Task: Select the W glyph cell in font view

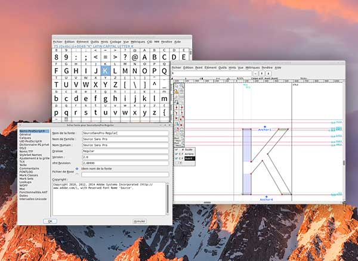Action: coord(86,85)
